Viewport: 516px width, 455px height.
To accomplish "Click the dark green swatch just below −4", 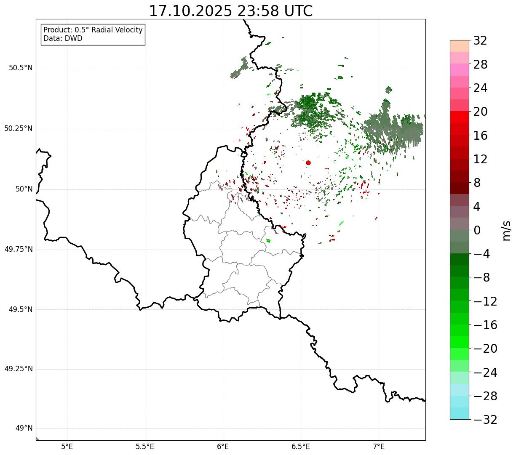I will click(459, 259).
